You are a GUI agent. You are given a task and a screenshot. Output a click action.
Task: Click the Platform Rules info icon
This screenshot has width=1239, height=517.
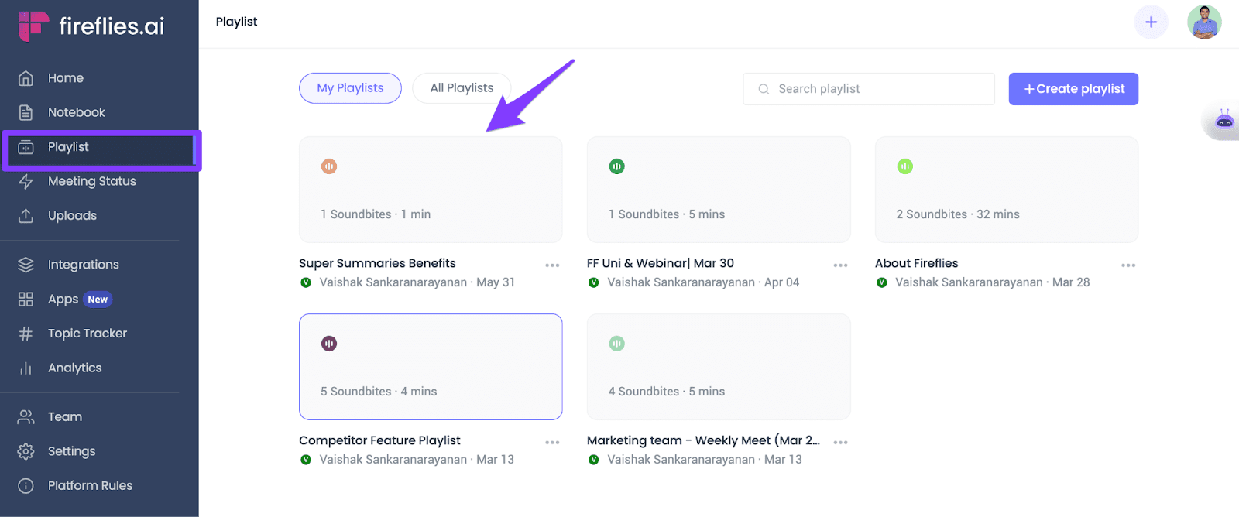pos(26,486)
